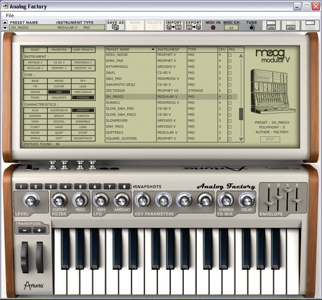Toggle the AMBIENT characteristic filter
This screenshot has height=300, width=322.
pyautogui.click(x=83, y=110)
